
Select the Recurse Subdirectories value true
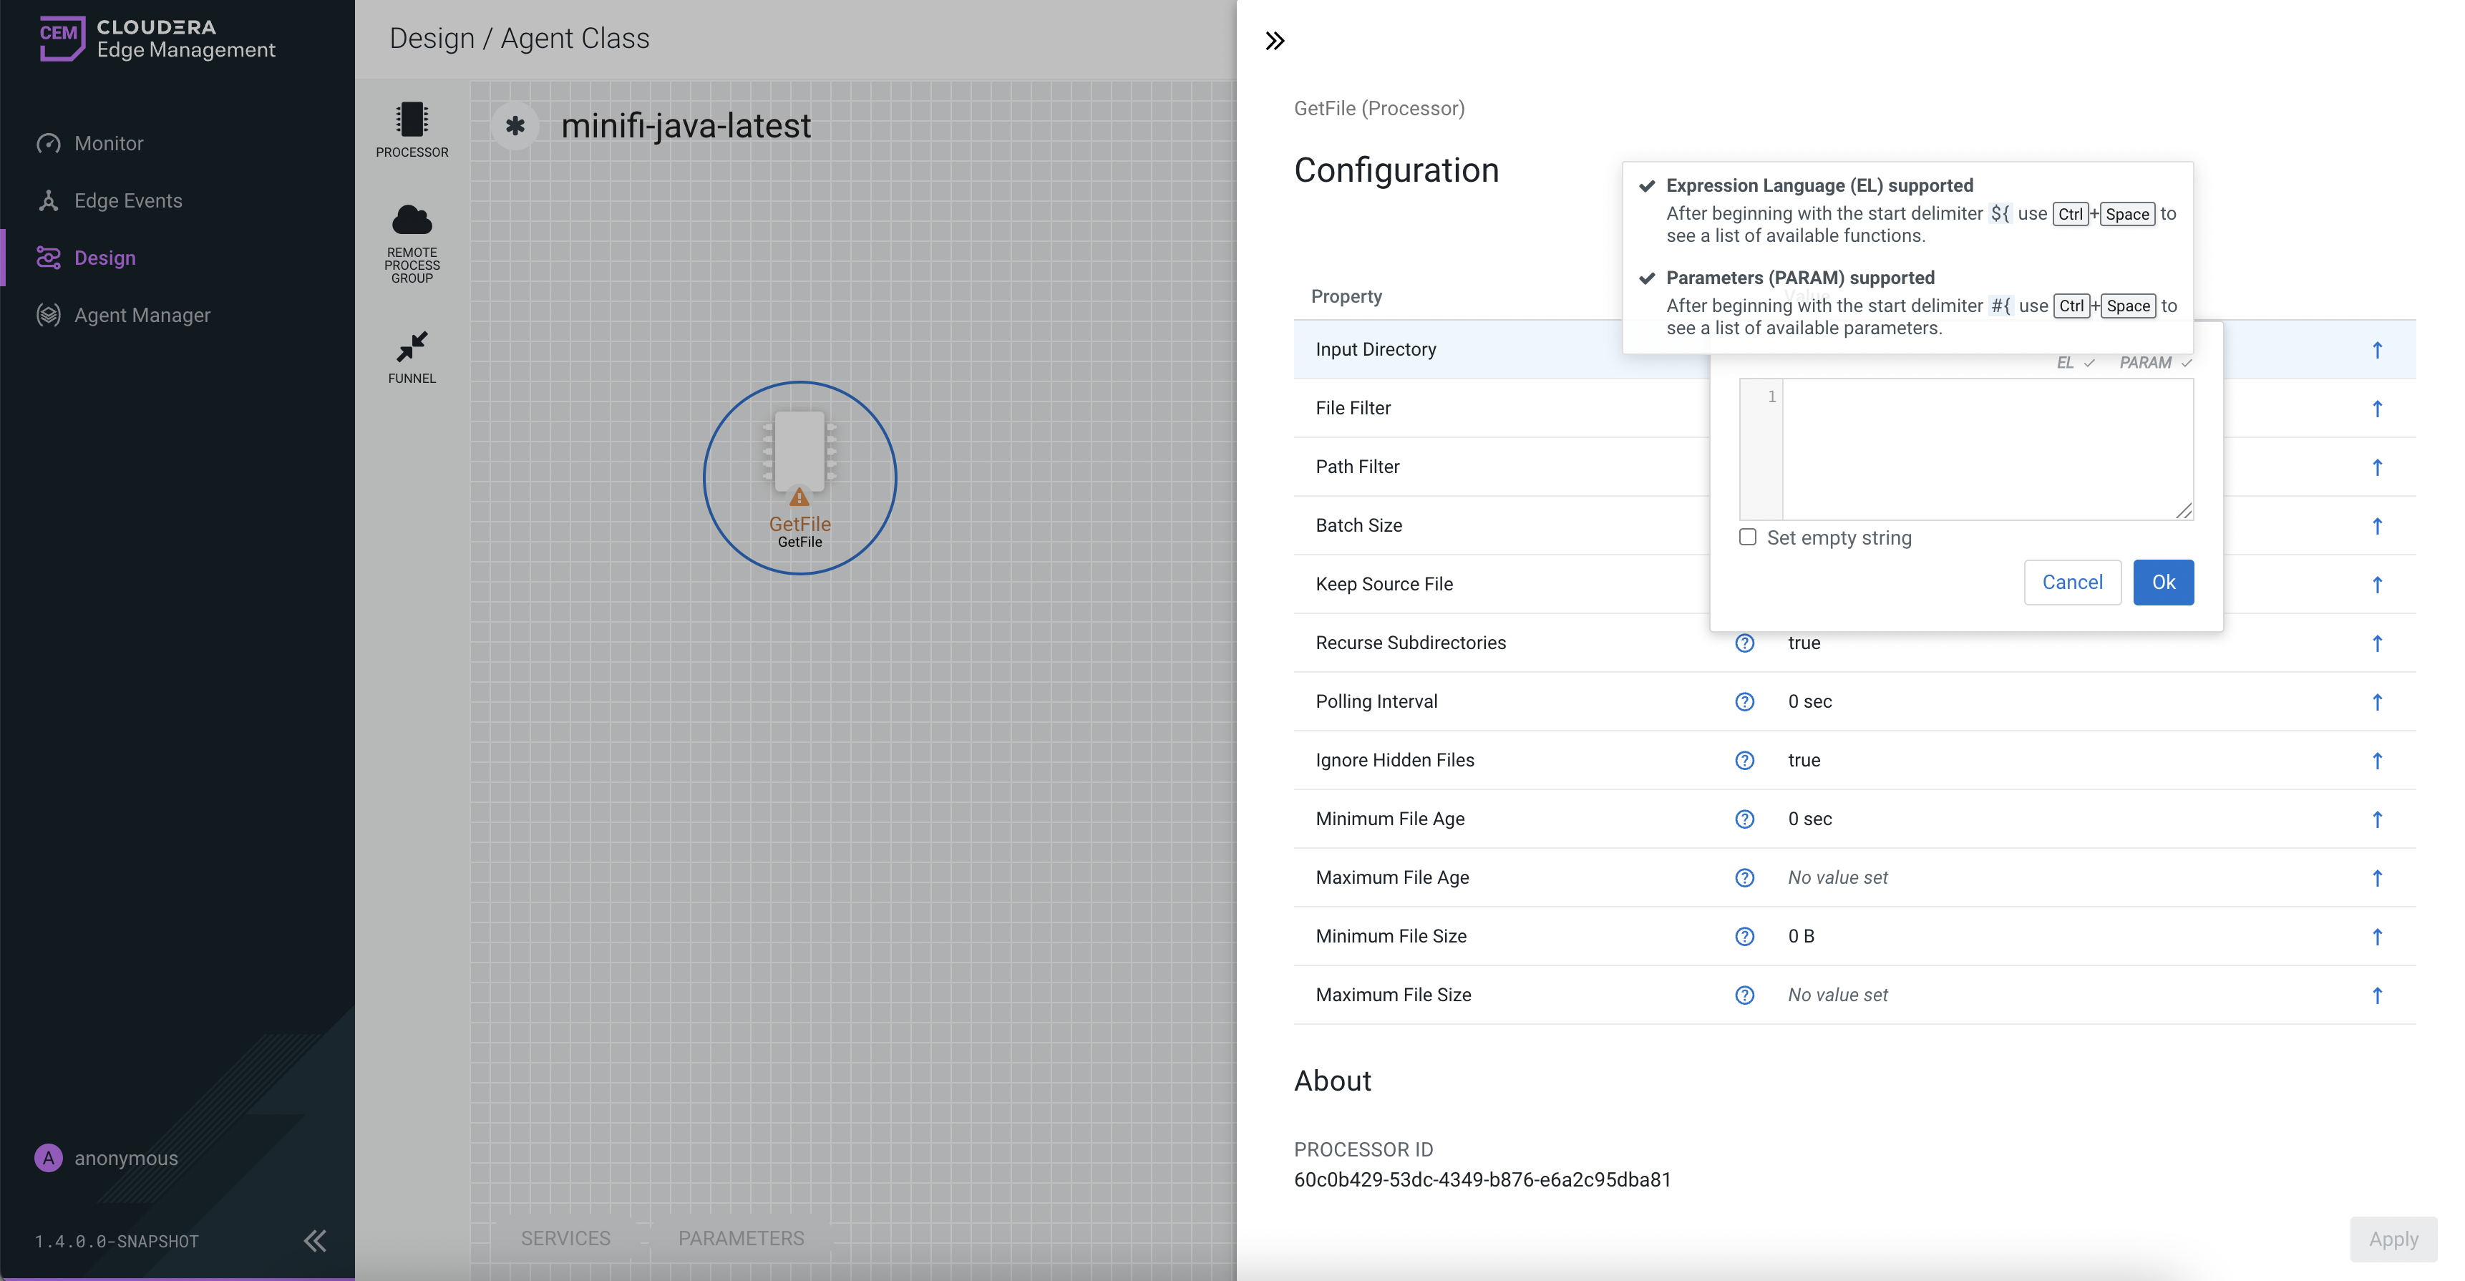pyautogui.click(x=1804, y=643)
